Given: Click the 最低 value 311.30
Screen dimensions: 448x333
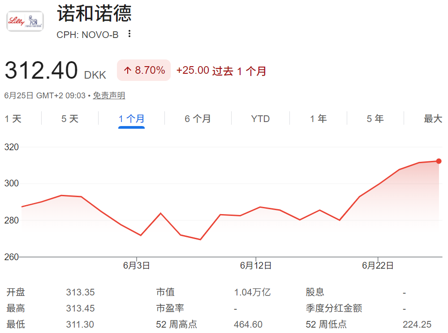Looking at the screenshot, I should 80,324.
